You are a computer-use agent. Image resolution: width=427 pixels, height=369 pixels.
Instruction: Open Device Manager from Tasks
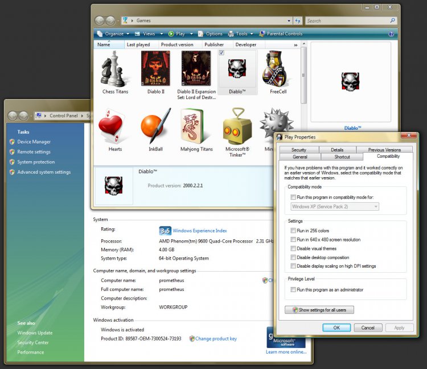tap(34, 142)
